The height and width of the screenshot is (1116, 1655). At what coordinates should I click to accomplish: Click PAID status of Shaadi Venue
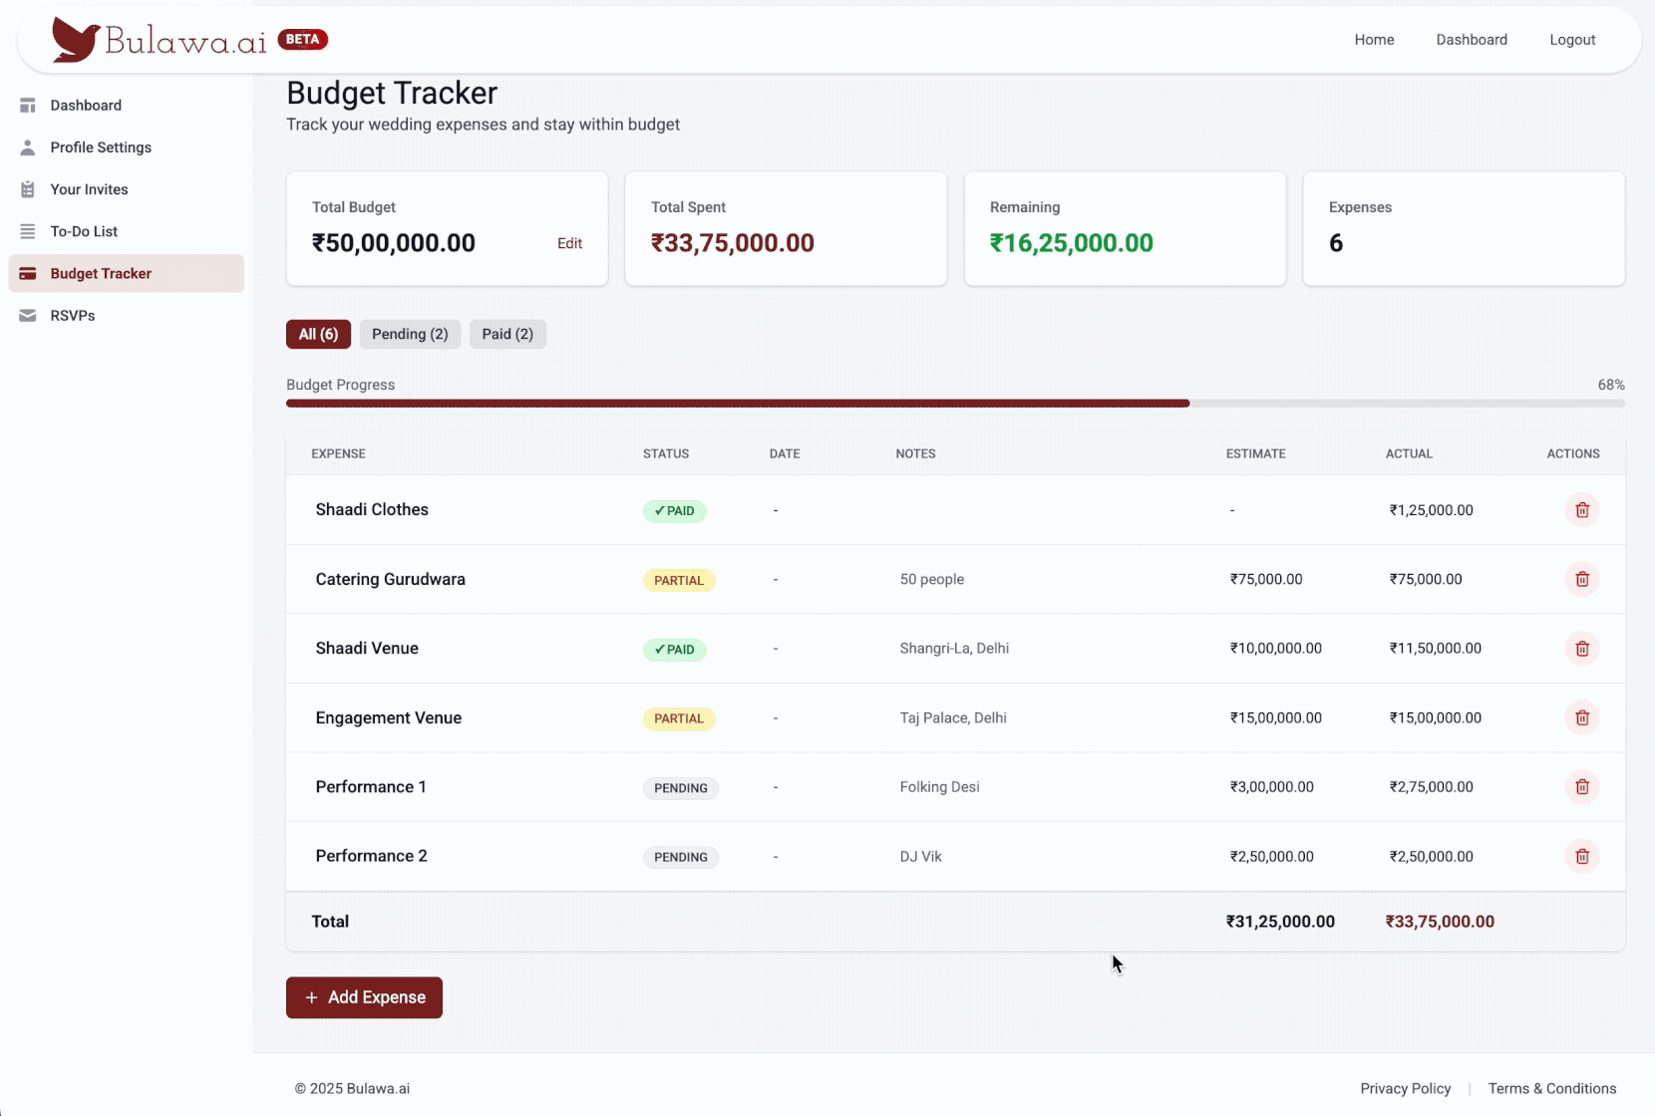[674, 650]
